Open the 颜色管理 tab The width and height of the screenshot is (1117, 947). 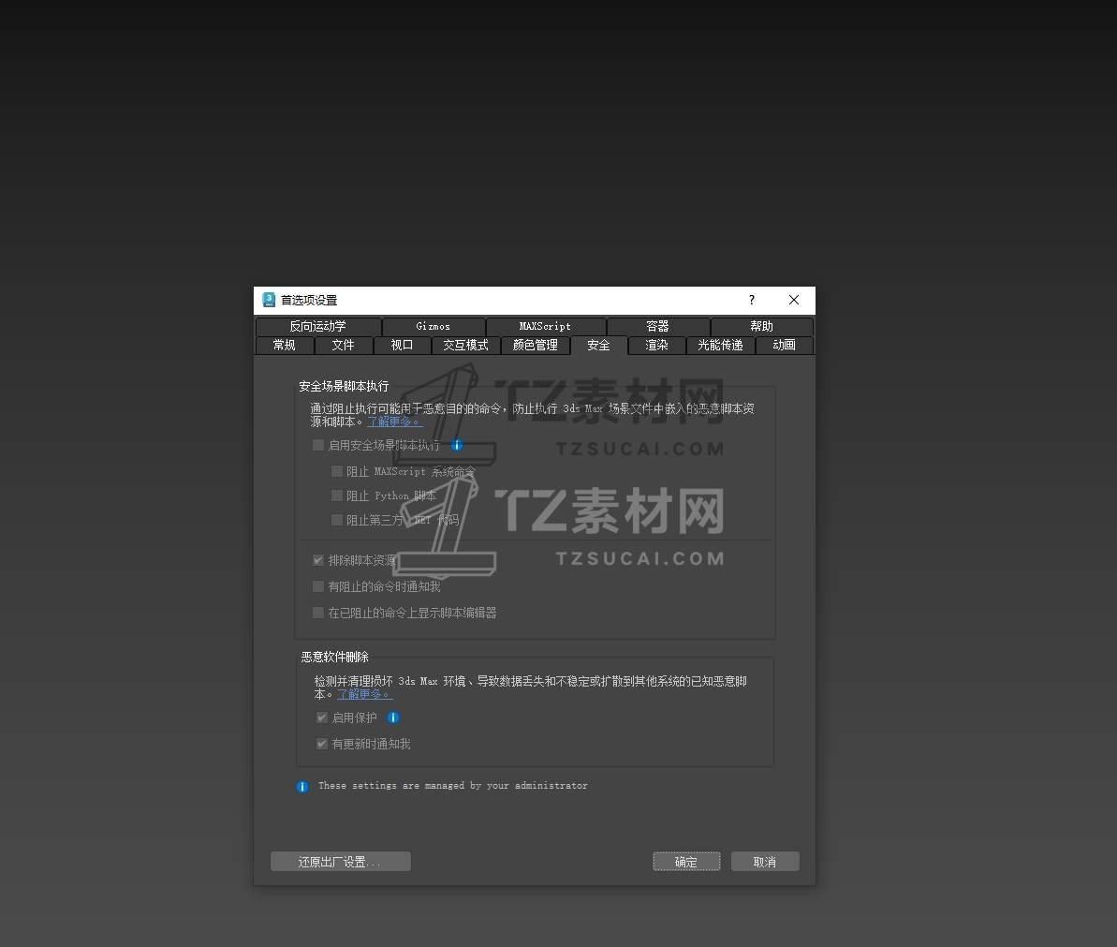(535, 345)
